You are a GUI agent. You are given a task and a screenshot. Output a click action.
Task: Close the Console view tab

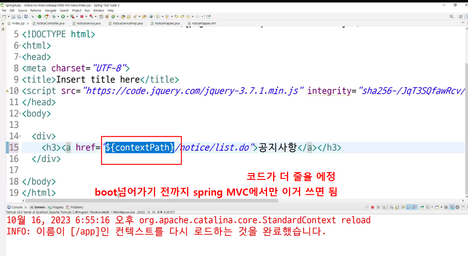(x=26, y=207)
